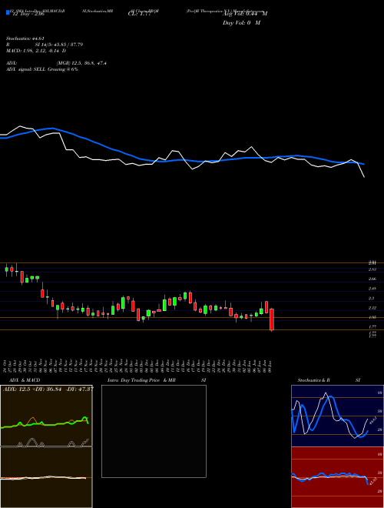Viewport: 384px width, 508px height.
Task: Click the 2.48 price axis label
Action: 372,289
